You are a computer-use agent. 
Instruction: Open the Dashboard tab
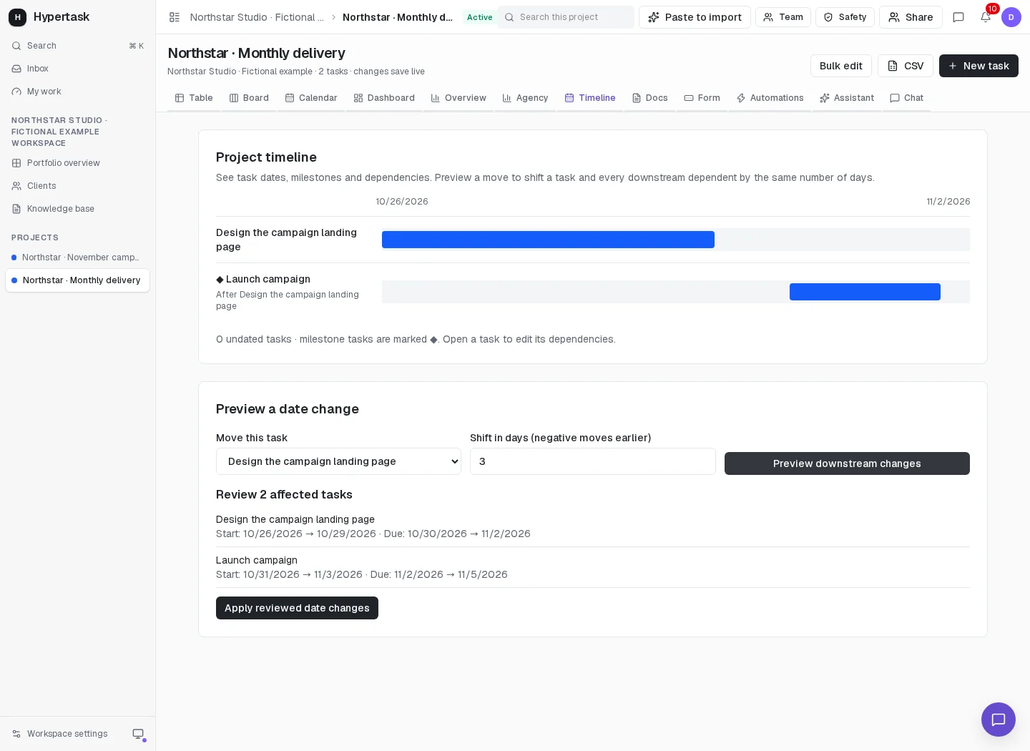384,98
